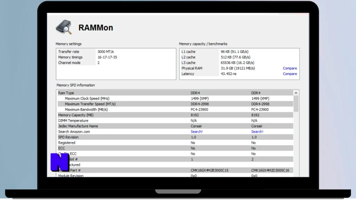The height and width of the screenshot is (200, 356).
Task: Select Maximum Transfer Speed (MT/s) row label
Action: [x=90, y=104]
